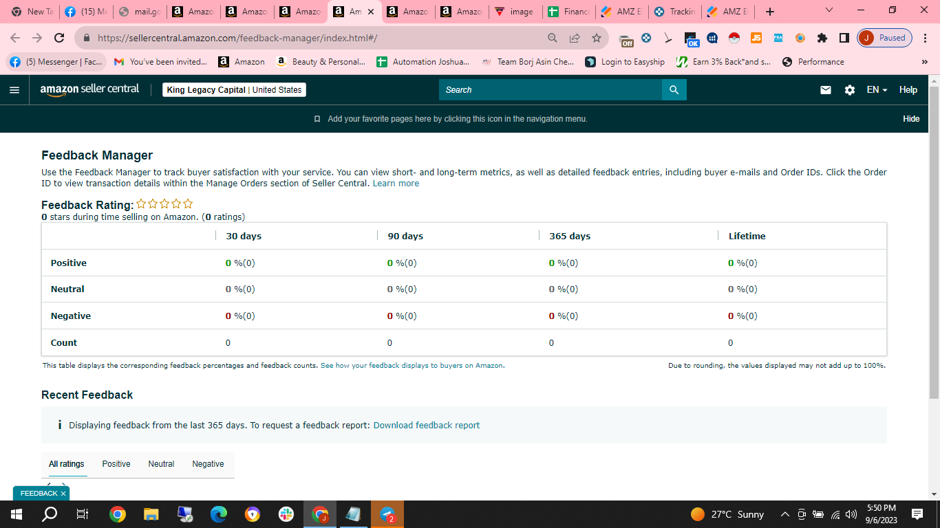This screenshot has height=528, width=940.
Task: Switch to the Positive feedback tab
Action: tap(116, 464)
